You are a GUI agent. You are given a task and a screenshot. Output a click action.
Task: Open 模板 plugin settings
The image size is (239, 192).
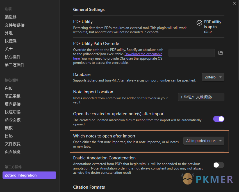click(8, 128)
